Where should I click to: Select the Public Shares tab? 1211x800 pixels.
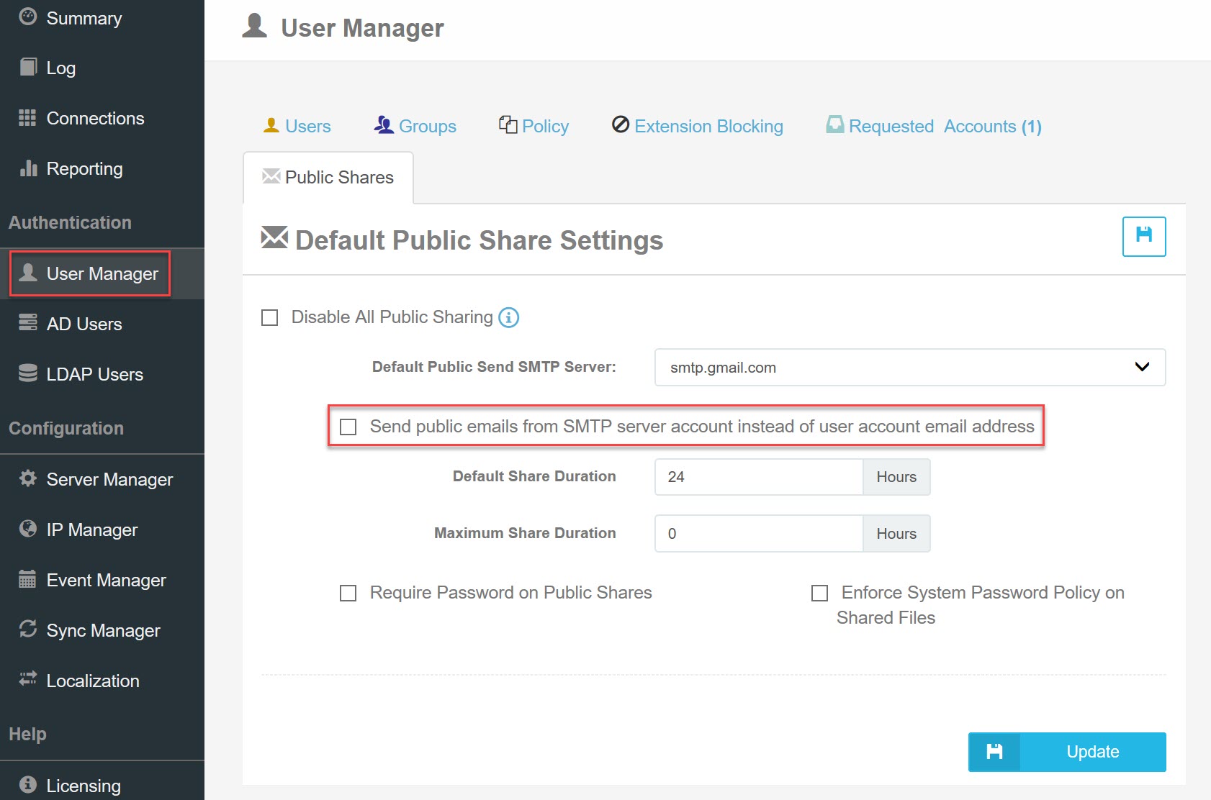pos(328,177)
